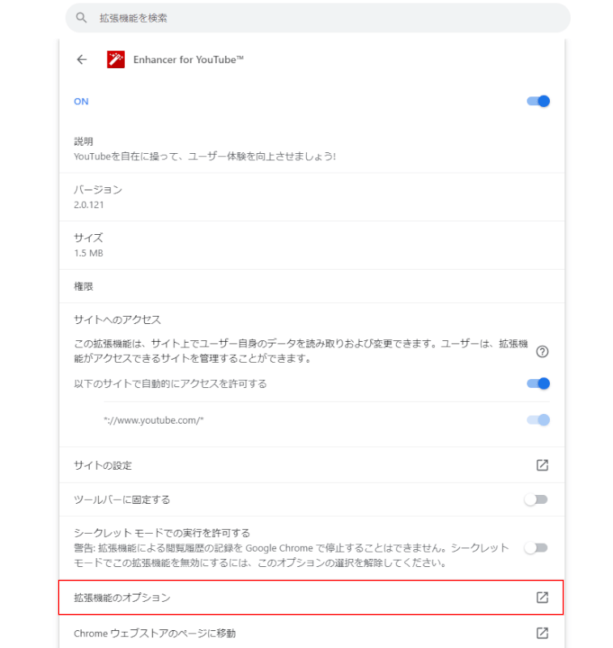Viewport: 613px width, 648px height.
Task: Open Chrome ウェブストア page external link icon
Action: pos(542,633)
